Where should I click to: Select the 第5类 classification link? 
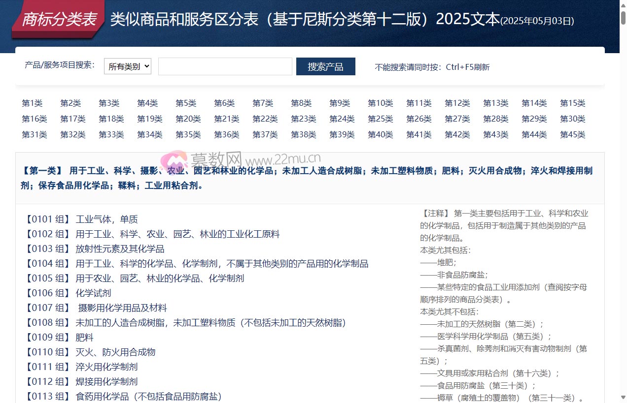pyautogui.click(x=186, y=103)
